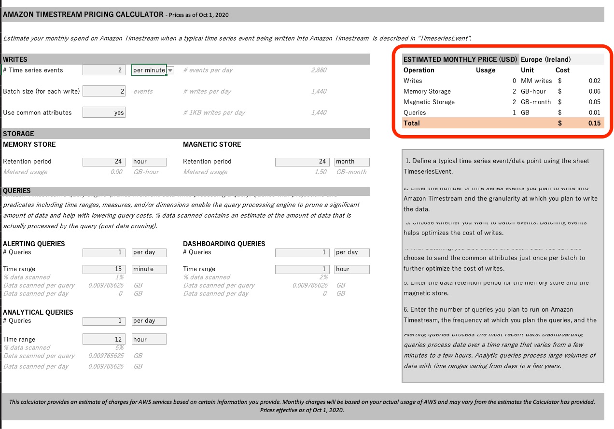Viewport: 614px width, 429px height.
Task: Select the Time series events count field
Action: [x=104, y=70]
